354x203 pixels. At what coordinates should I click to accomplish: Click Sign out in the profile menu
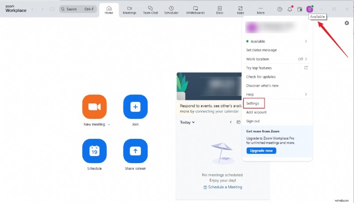253,121
